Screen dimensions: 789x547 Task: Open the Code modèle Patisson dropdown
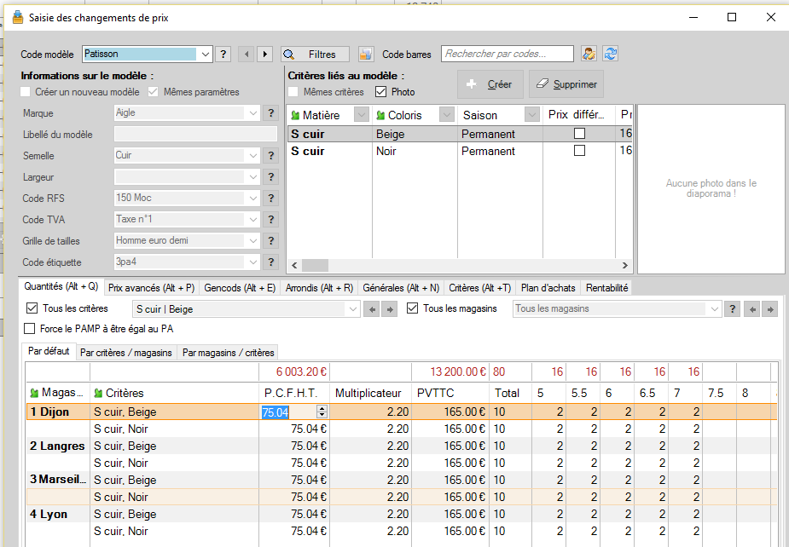[205, 55]
